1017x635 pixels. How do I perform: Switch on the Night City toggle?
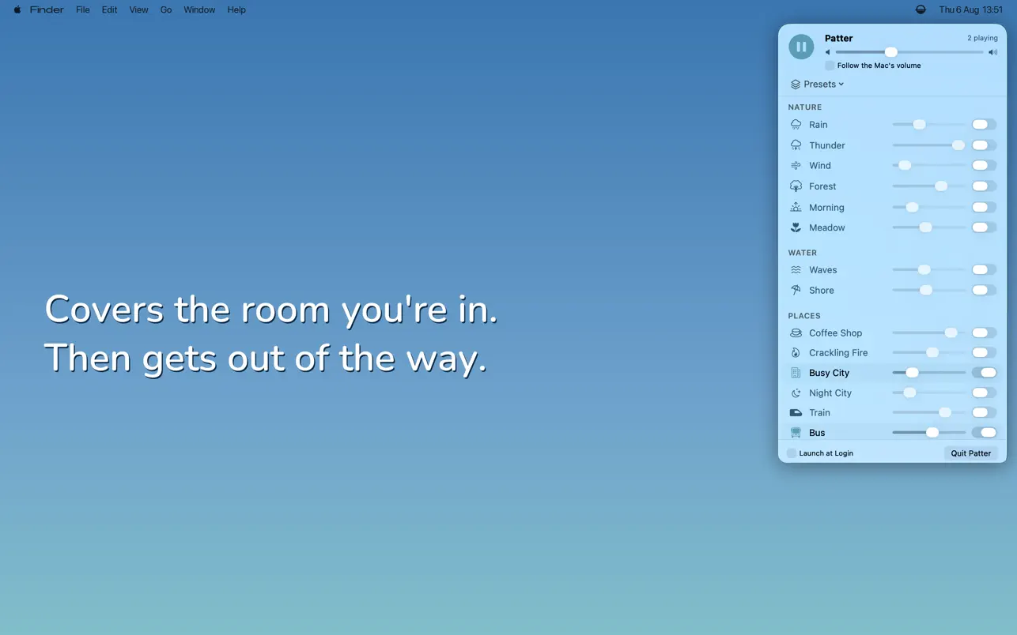click(x=984, y=393)
